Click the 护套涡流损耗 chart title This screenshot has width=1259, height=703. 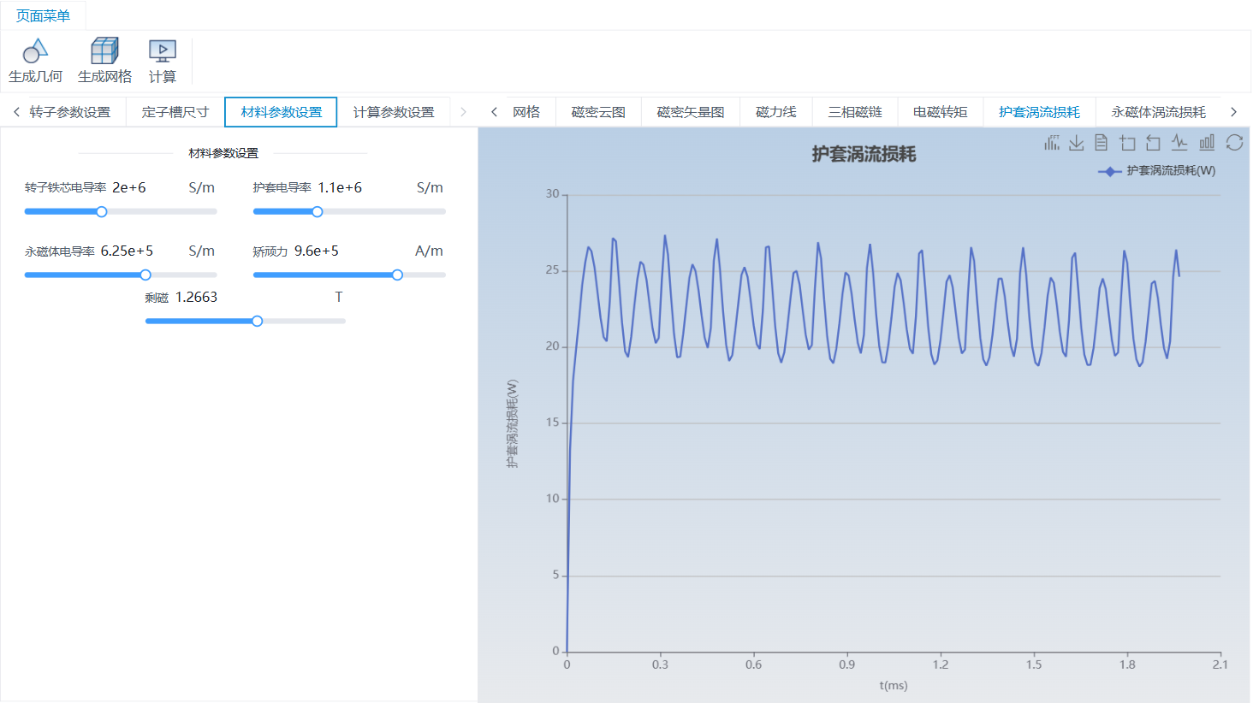point(864,154)
